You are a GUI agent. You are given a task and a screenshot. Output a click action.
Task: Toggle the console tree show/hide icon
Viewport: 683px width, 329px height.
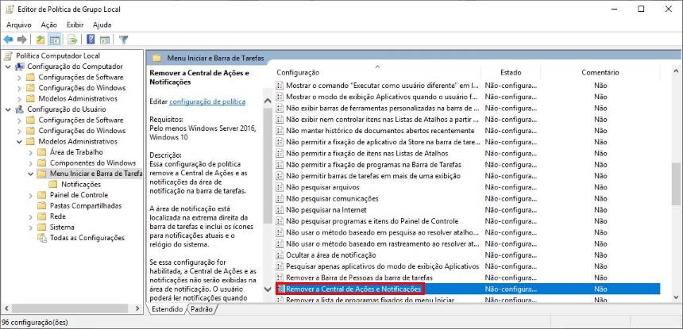55,40
